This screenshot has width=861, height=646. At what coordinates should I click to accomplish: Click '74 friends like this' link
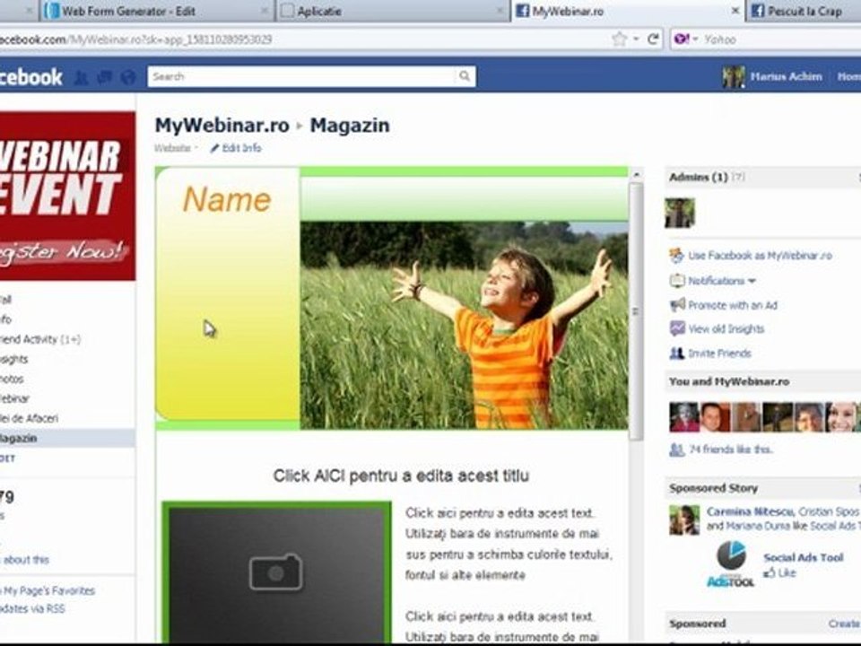pos(731,450)
